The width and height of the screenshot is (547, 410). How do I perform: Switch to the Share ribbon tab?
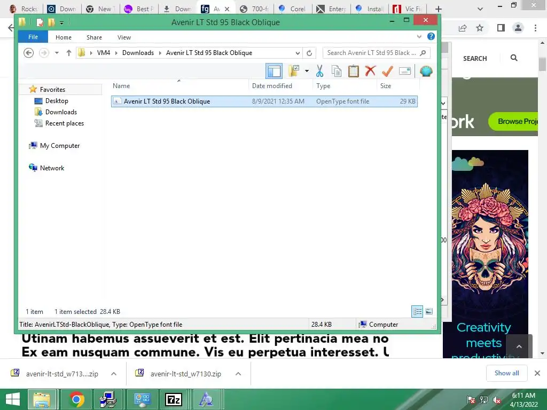click(94, 37)
